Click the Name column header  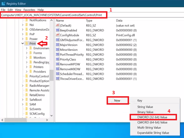[x=60, y=20]
